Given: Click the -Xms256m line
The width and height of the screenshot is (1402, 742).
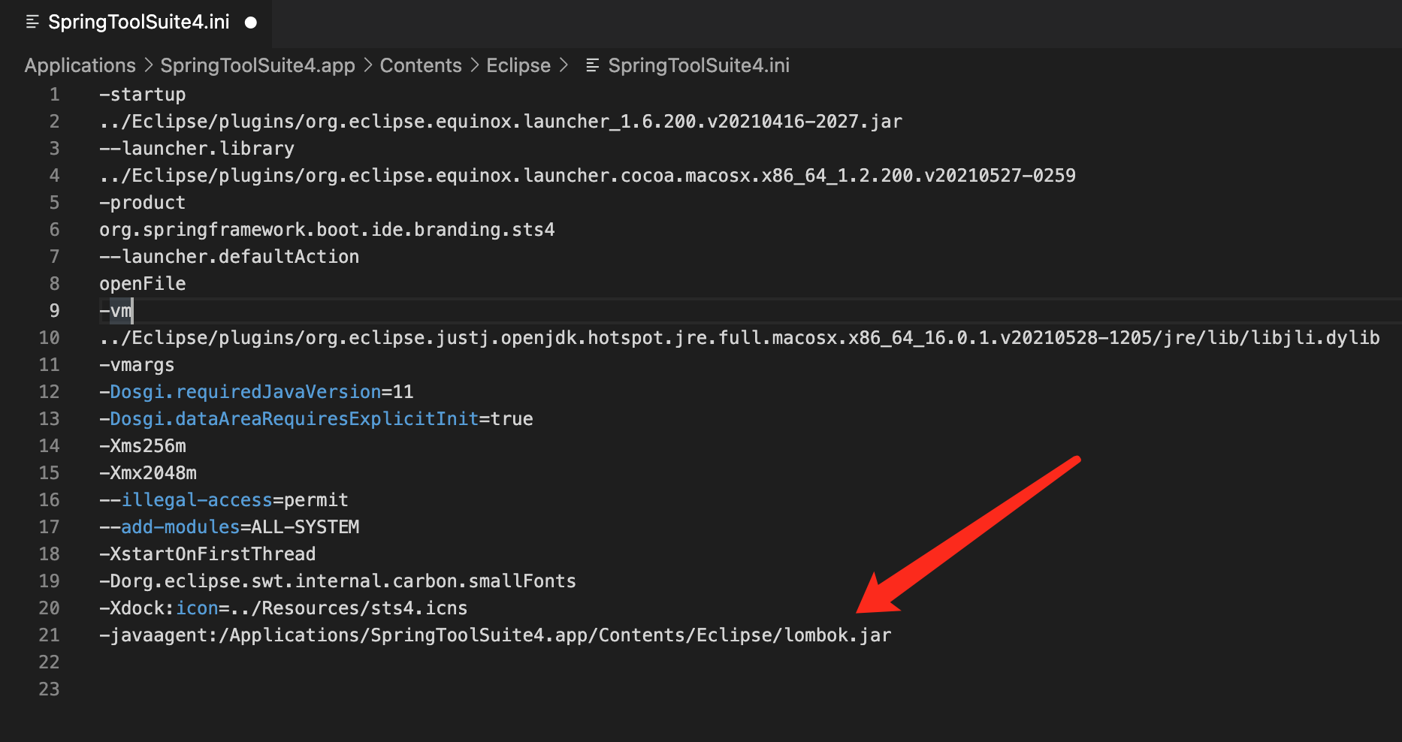Looking at the screenshot, I should tap(142, 446).
